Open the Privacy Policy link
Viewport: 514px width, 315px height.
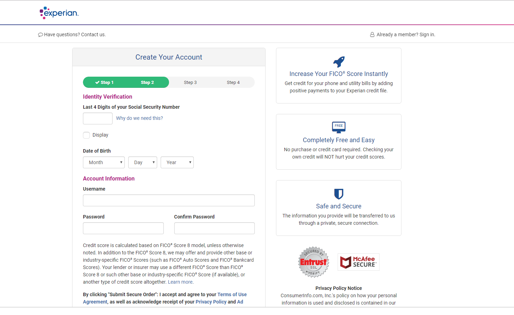[x=211, y=302]
